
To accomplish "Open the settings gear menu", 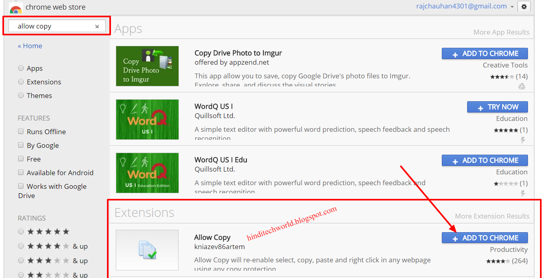I will tap(524, 6).
